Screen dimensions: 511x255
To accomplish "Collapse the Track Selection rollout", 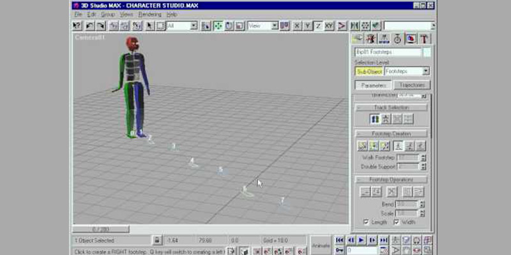I will pos(392,107).
